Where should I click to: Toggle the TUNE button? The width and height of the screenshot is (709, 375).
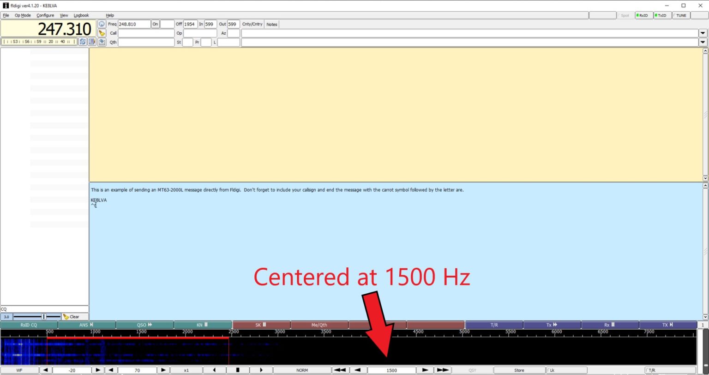[x=681, y=15]
